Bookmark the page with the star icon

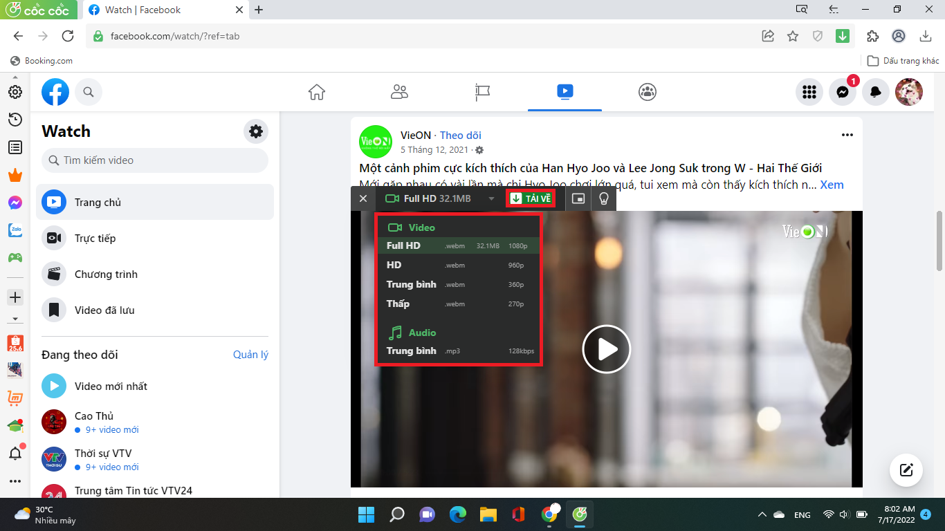[793, 36]
